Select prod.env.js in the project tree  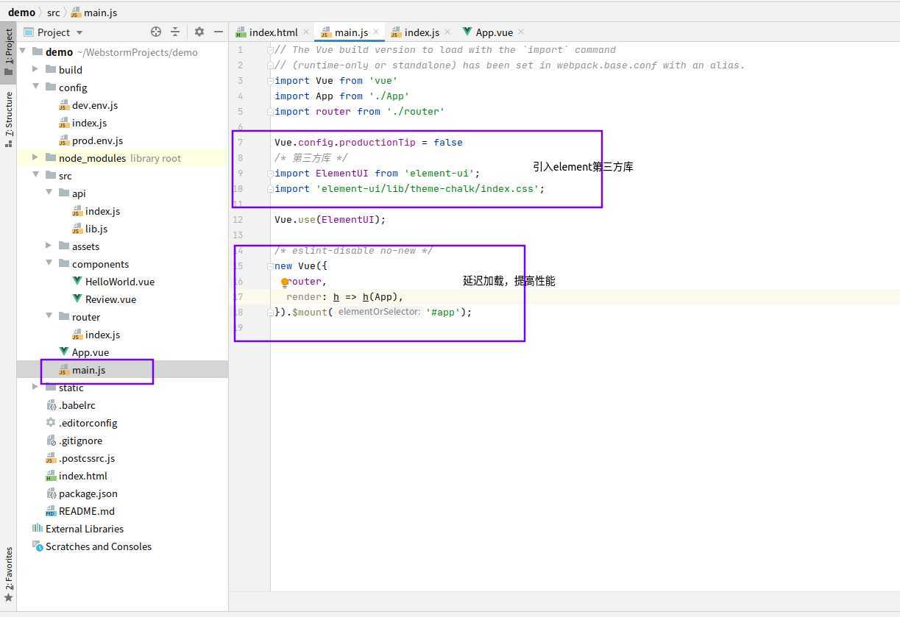pyautogui.click(x=97, y=140)
